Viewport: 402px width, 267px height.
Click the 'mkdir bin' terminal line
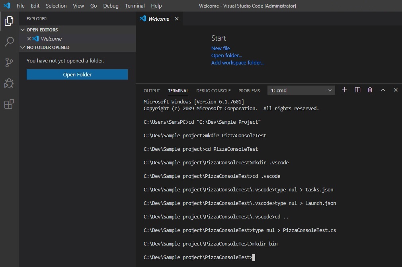[211, 244]
